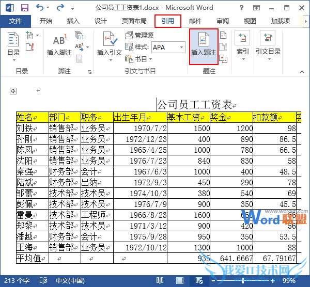This screenshot has height=287, width=310.
Task: Click the table move handle
Action: [x=13, y=91]
